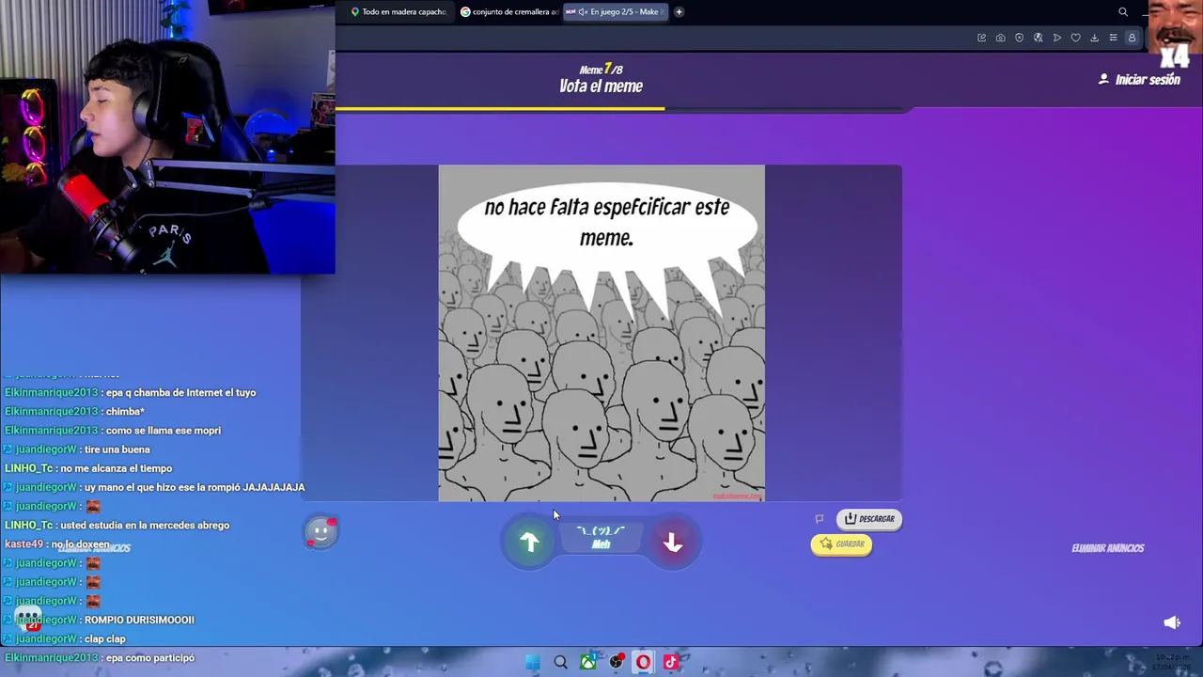Click the globe icon in browser toolbar
The image size is (1203, 677).
coord(1039,38)
